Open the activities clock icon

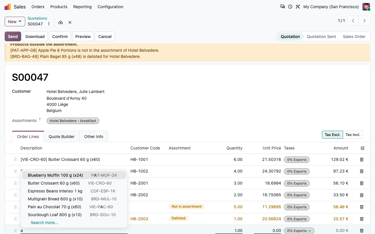pos(290,6)
